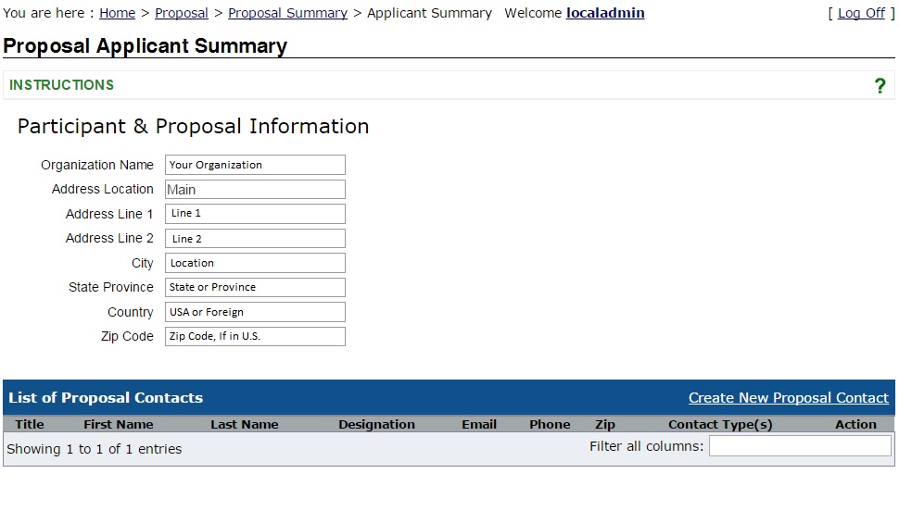
Task: Click the Country input field
Action: click(255, 312)
